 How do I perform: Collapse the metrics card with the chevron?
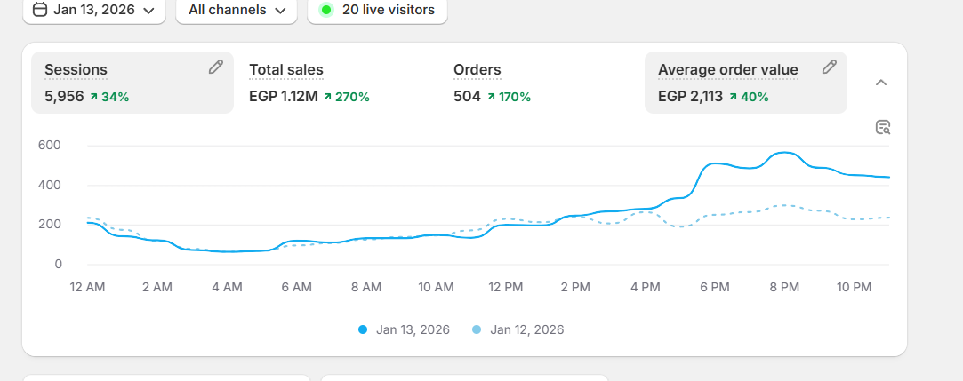click(880, 83)
